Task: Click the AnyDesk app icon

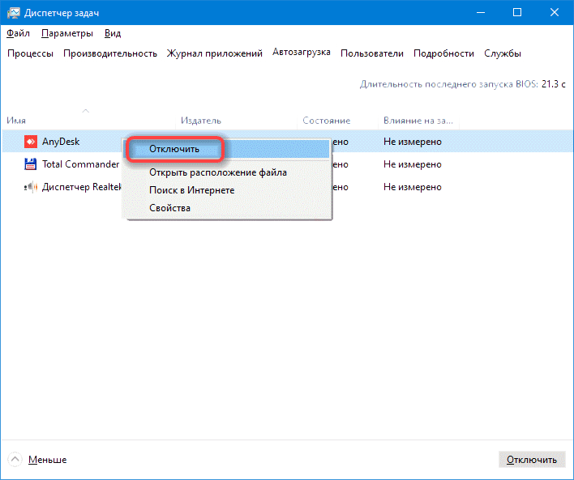Action: pos(30,142)
